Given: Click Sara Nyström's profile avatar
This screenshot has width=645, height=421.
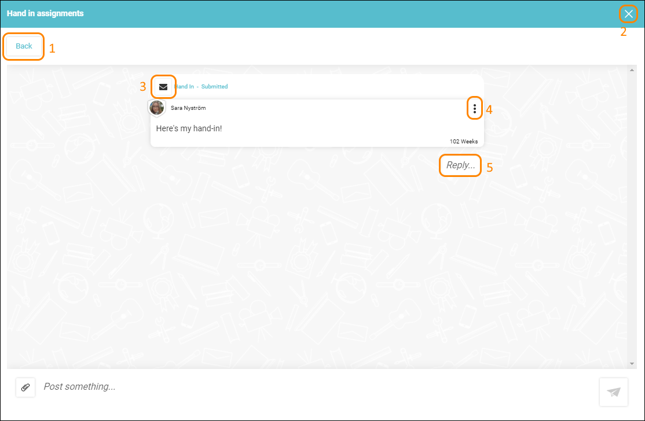Looking at the screenshot, I should (157, 108).
